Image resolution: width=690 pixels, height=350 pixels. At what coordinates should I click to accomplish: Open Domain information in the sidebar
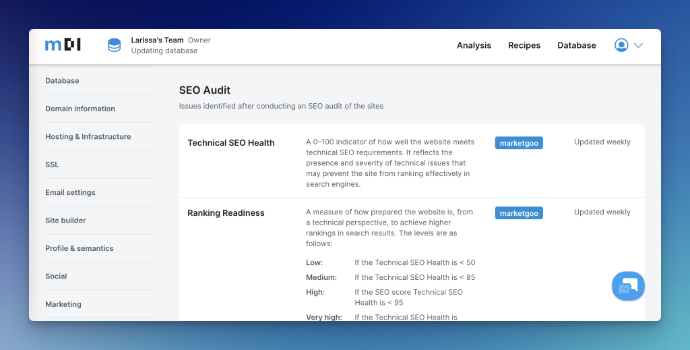pos(80,109)
